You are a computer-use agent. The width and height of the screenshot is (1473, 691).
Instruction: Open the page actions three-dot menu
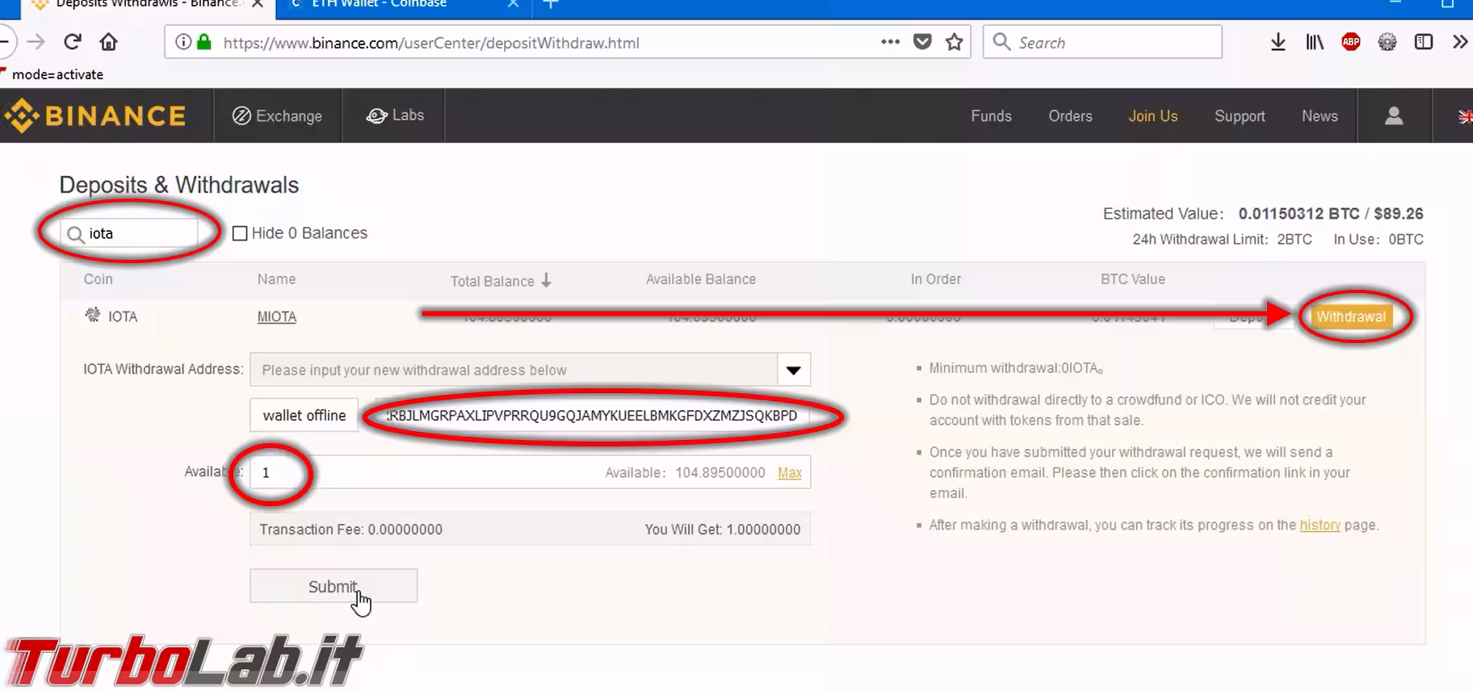890,42
